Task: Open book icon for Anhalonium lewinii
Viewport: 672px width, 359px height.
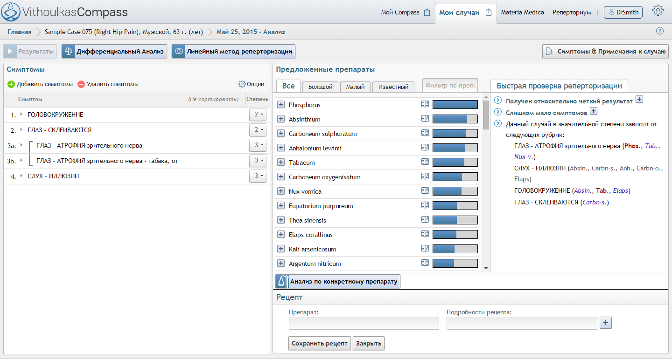Action: point(425,148)
